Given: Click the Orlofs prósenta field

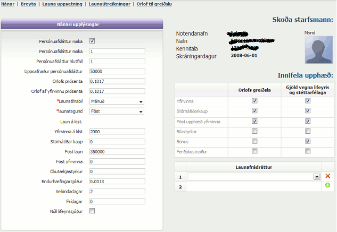Looking at the screenshot, I should 117,81.
